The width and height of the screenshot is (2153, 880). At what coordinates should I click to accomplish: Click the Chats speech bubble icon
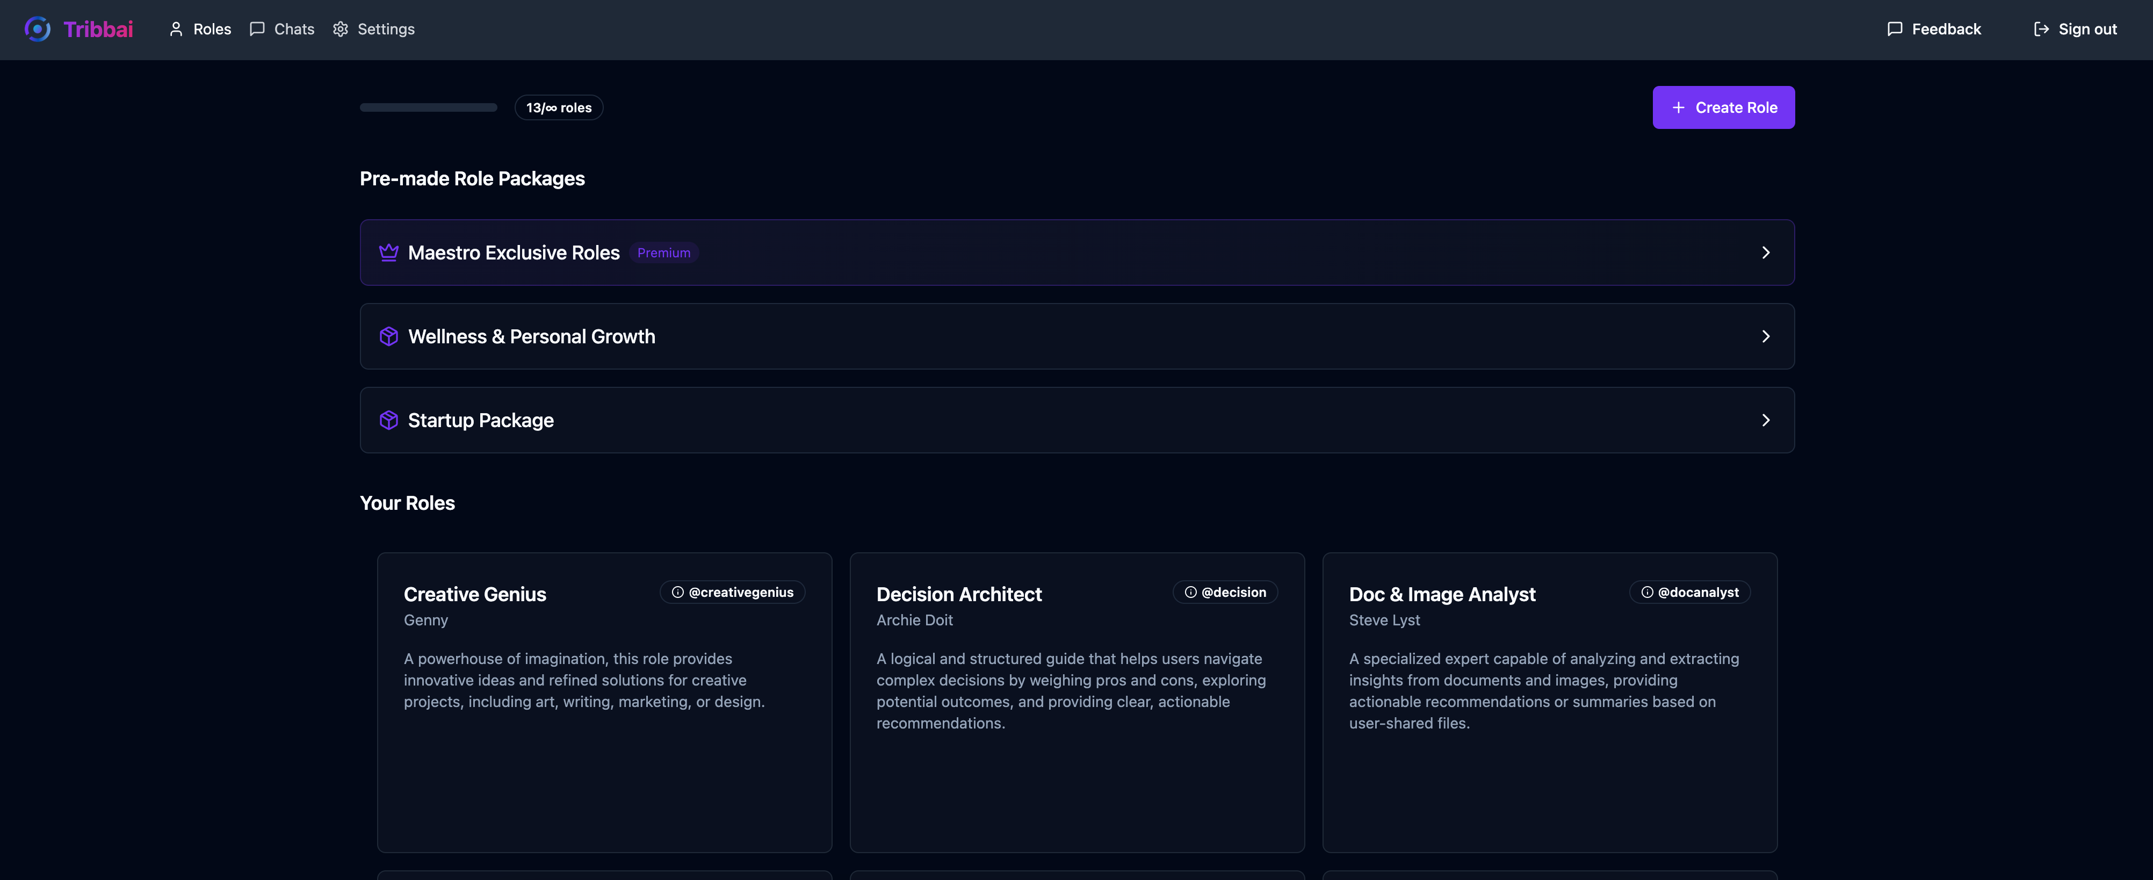pos(257,28)
